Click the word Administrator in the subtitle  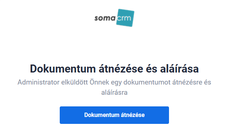[38, 82]
